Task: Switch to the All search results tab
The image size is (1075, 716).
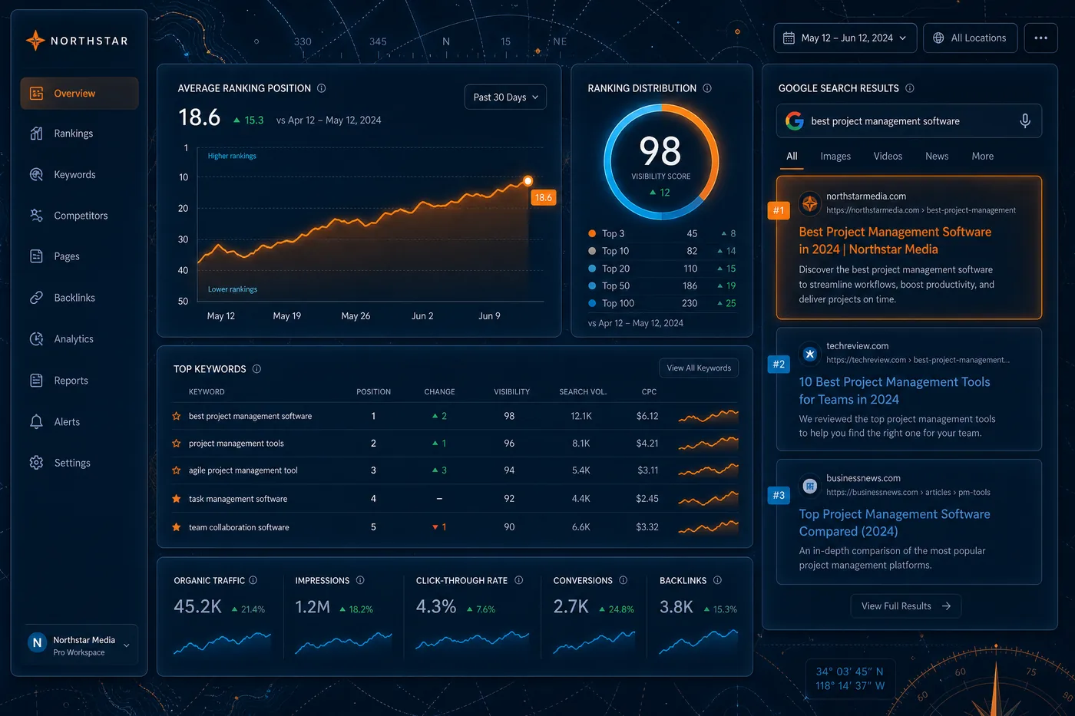Action: (x=792, y=156)
